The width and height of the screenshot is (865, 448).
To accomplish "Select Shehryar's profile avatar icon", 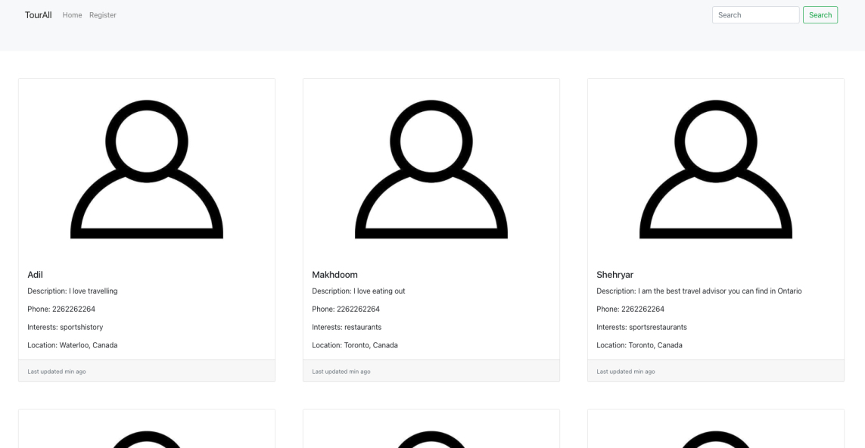I will point(715,169).
